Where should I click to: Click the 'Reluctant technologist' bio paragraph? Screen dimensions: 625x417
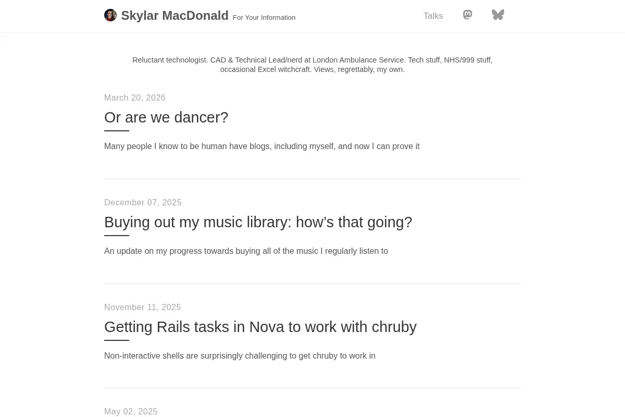point(312,65)
